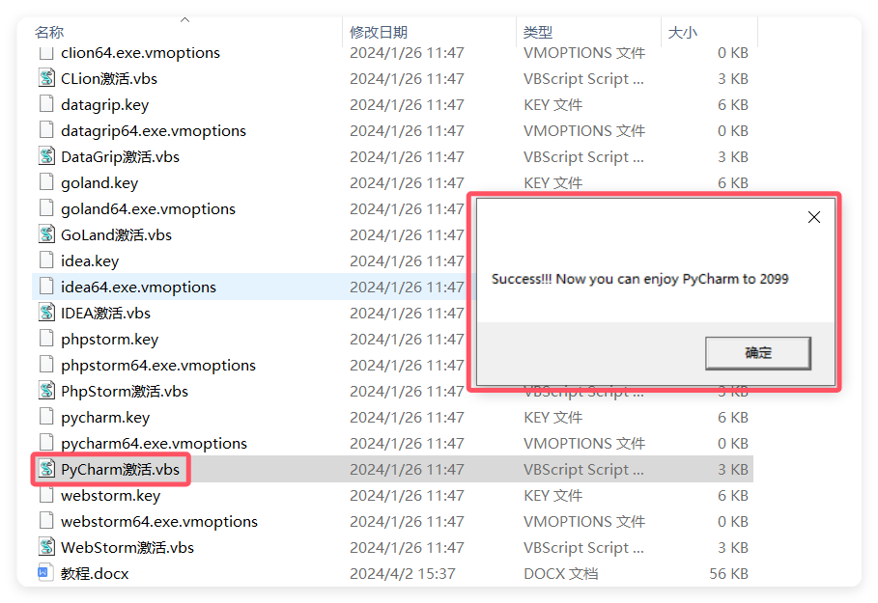Select the file name CLion激活.vbs

pos(109,79)
